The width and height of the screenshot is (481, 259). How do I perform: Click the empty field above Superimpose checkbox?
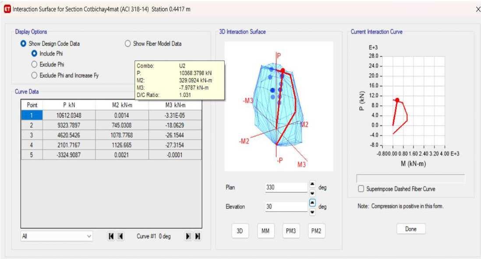click(x=410, y=178)
